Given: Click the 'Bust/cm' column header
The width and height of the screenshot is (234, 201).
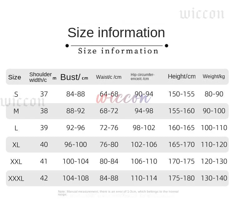Looking at the screenshot, I should 74,77.
